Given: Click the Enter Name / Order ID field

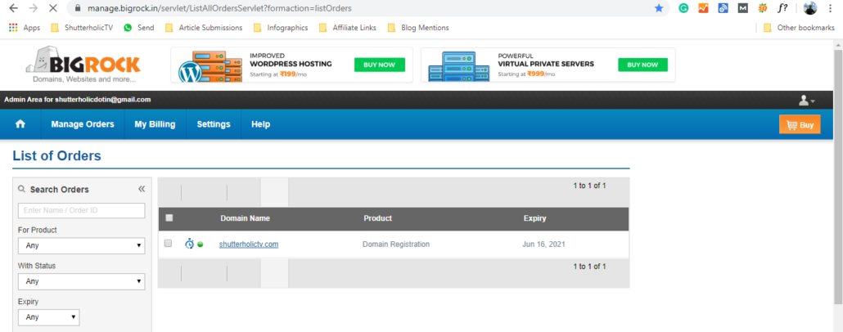Looking at the screenshot, I should [81, 211].
